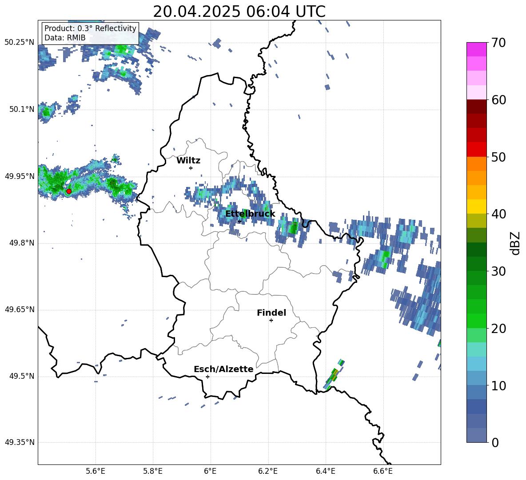Click the 50.25°N latitude label
Screen dimensions: 526x480
[x=20, y=43]
